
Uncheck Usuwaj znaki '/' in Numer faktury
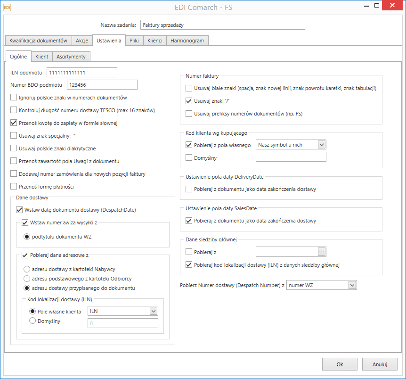click(x=189, y=101)
